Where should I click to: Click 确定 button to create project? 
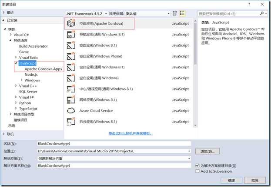click(x=231, y=181)
